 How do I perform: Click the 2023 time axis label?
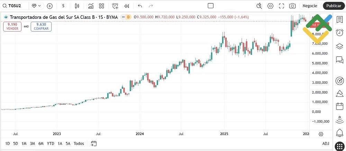(x=57, y=134)
